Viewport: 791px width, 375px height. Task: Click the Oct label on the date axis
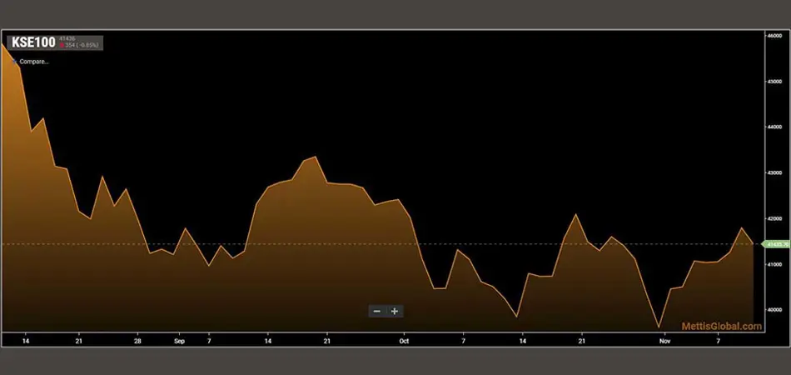point(404,340)
